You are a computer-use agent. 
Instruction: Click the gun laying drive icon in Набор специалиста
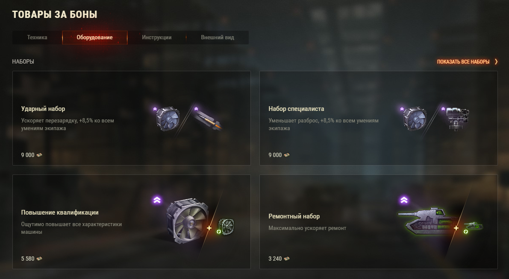pyautogui.click(x=457, y=119)
